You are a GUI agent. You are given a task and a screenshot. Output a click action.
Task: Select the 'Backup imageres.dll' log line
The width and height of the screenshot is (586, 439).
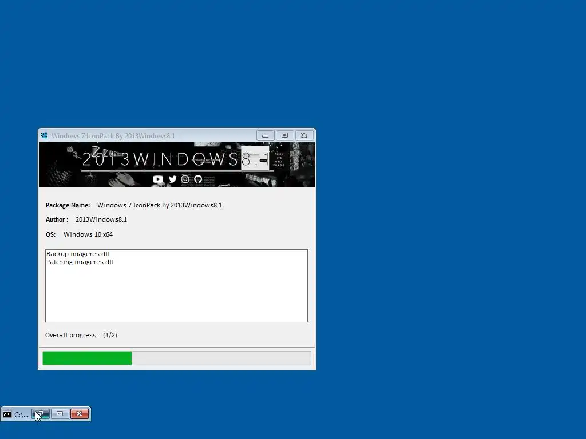pos(78,254)
